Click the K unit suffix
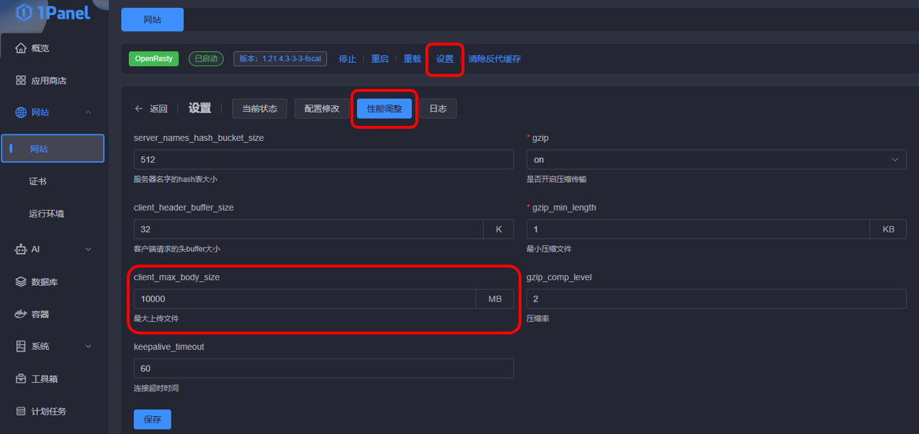This screenshot has width=919, height=434. (x=499, y=229)
